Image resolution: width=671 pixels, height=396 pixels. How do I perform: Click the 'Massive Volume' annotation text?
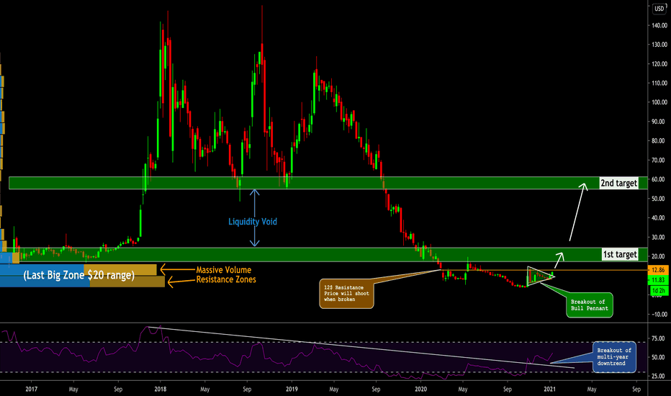[x=223, y=270]
